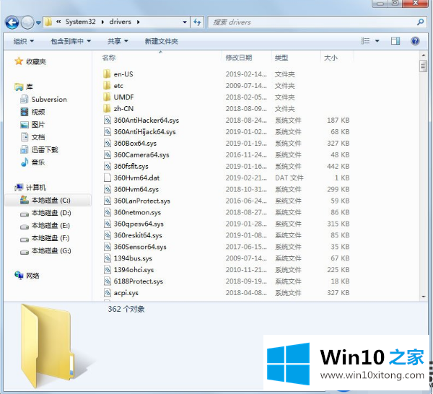Select 计算机 in navigation pane

point(36,188)
